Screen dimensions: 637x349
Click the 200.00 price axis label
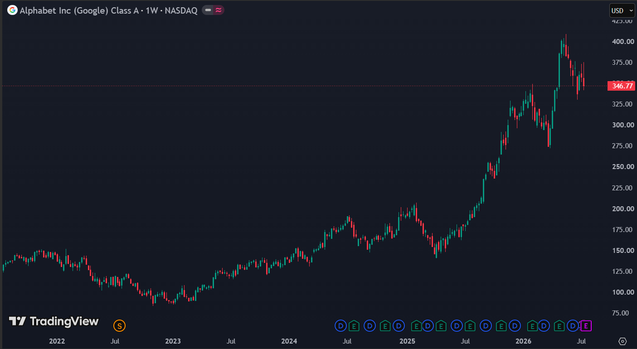623,209
